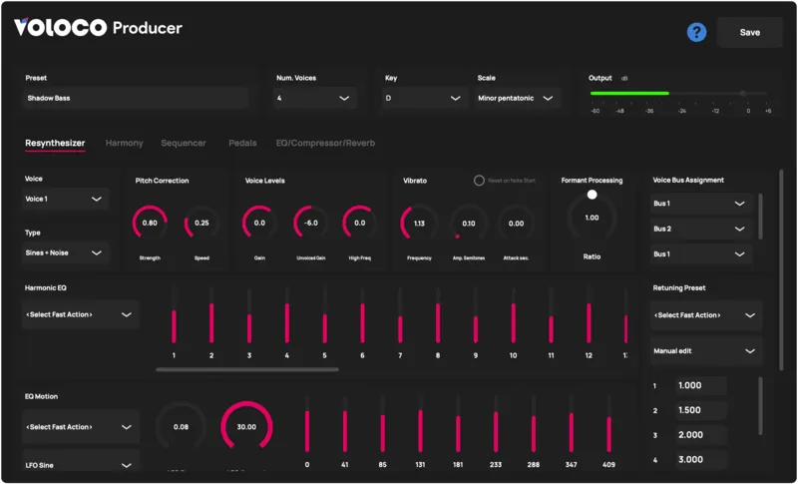Open the Sines + Noise Type dropdown

click(66, 253)
